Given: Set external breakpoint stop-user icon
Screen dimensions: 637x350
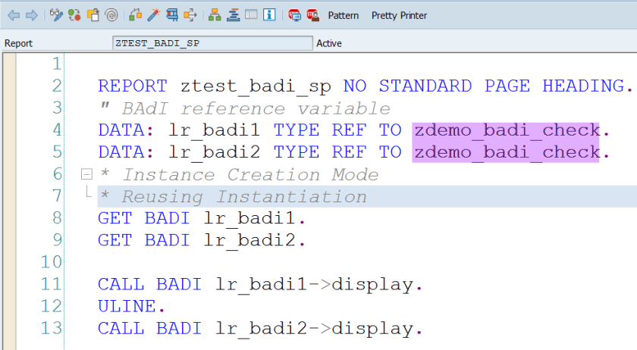Looking at the screenshot, I should pos(312,15).
